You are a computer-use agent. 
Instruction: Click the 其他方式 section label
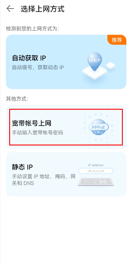(17, 99)
